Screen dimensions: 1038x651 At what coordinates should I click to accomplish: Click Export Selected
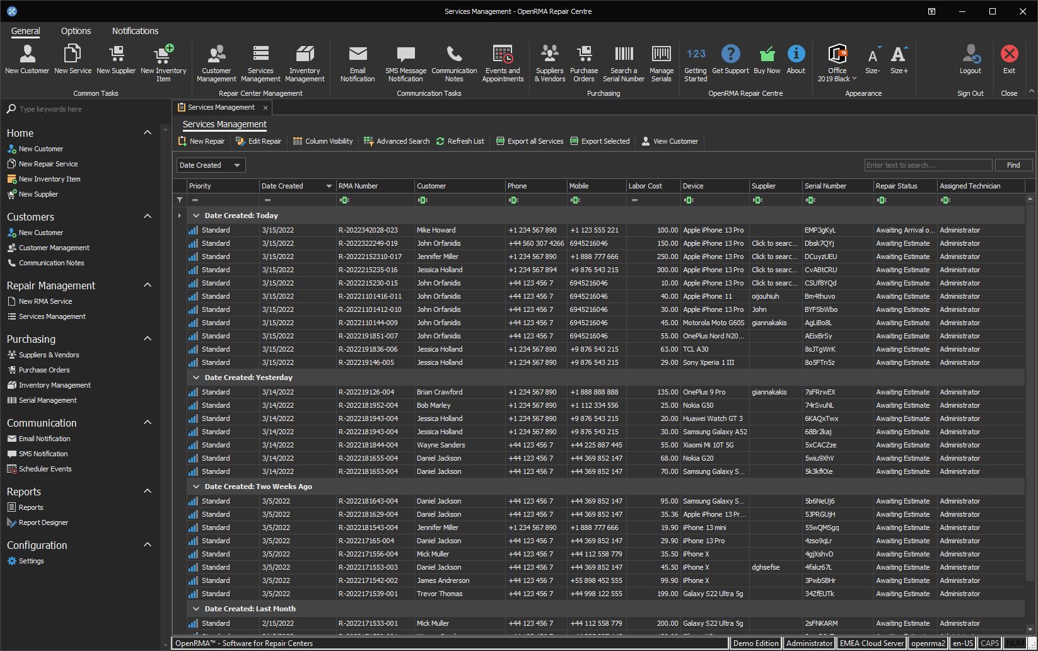click(600, 141)
